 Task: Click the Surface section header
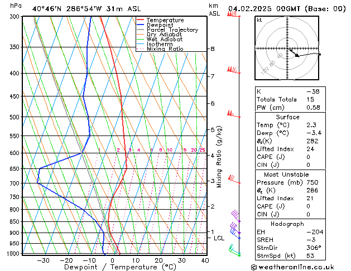(287, 117)
